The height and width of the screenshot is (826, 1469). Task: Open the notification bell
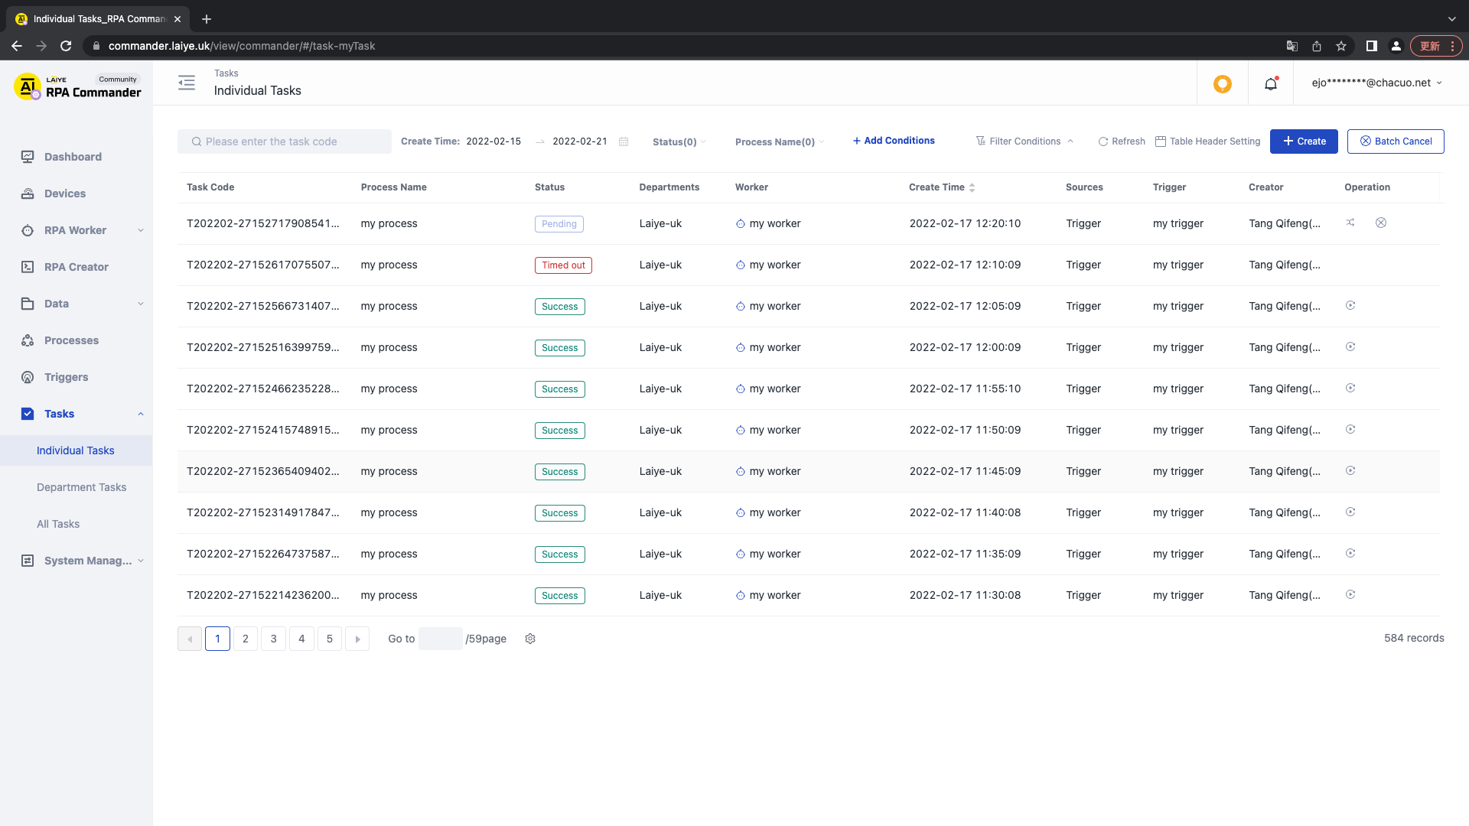tap(1271, 83)
